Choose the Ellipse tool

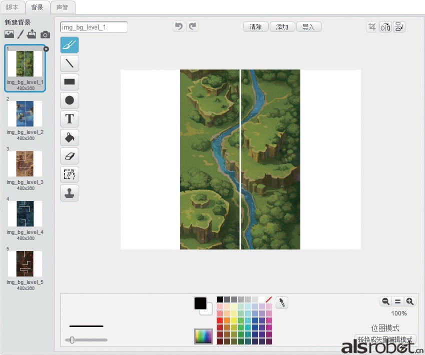[70, 100]
